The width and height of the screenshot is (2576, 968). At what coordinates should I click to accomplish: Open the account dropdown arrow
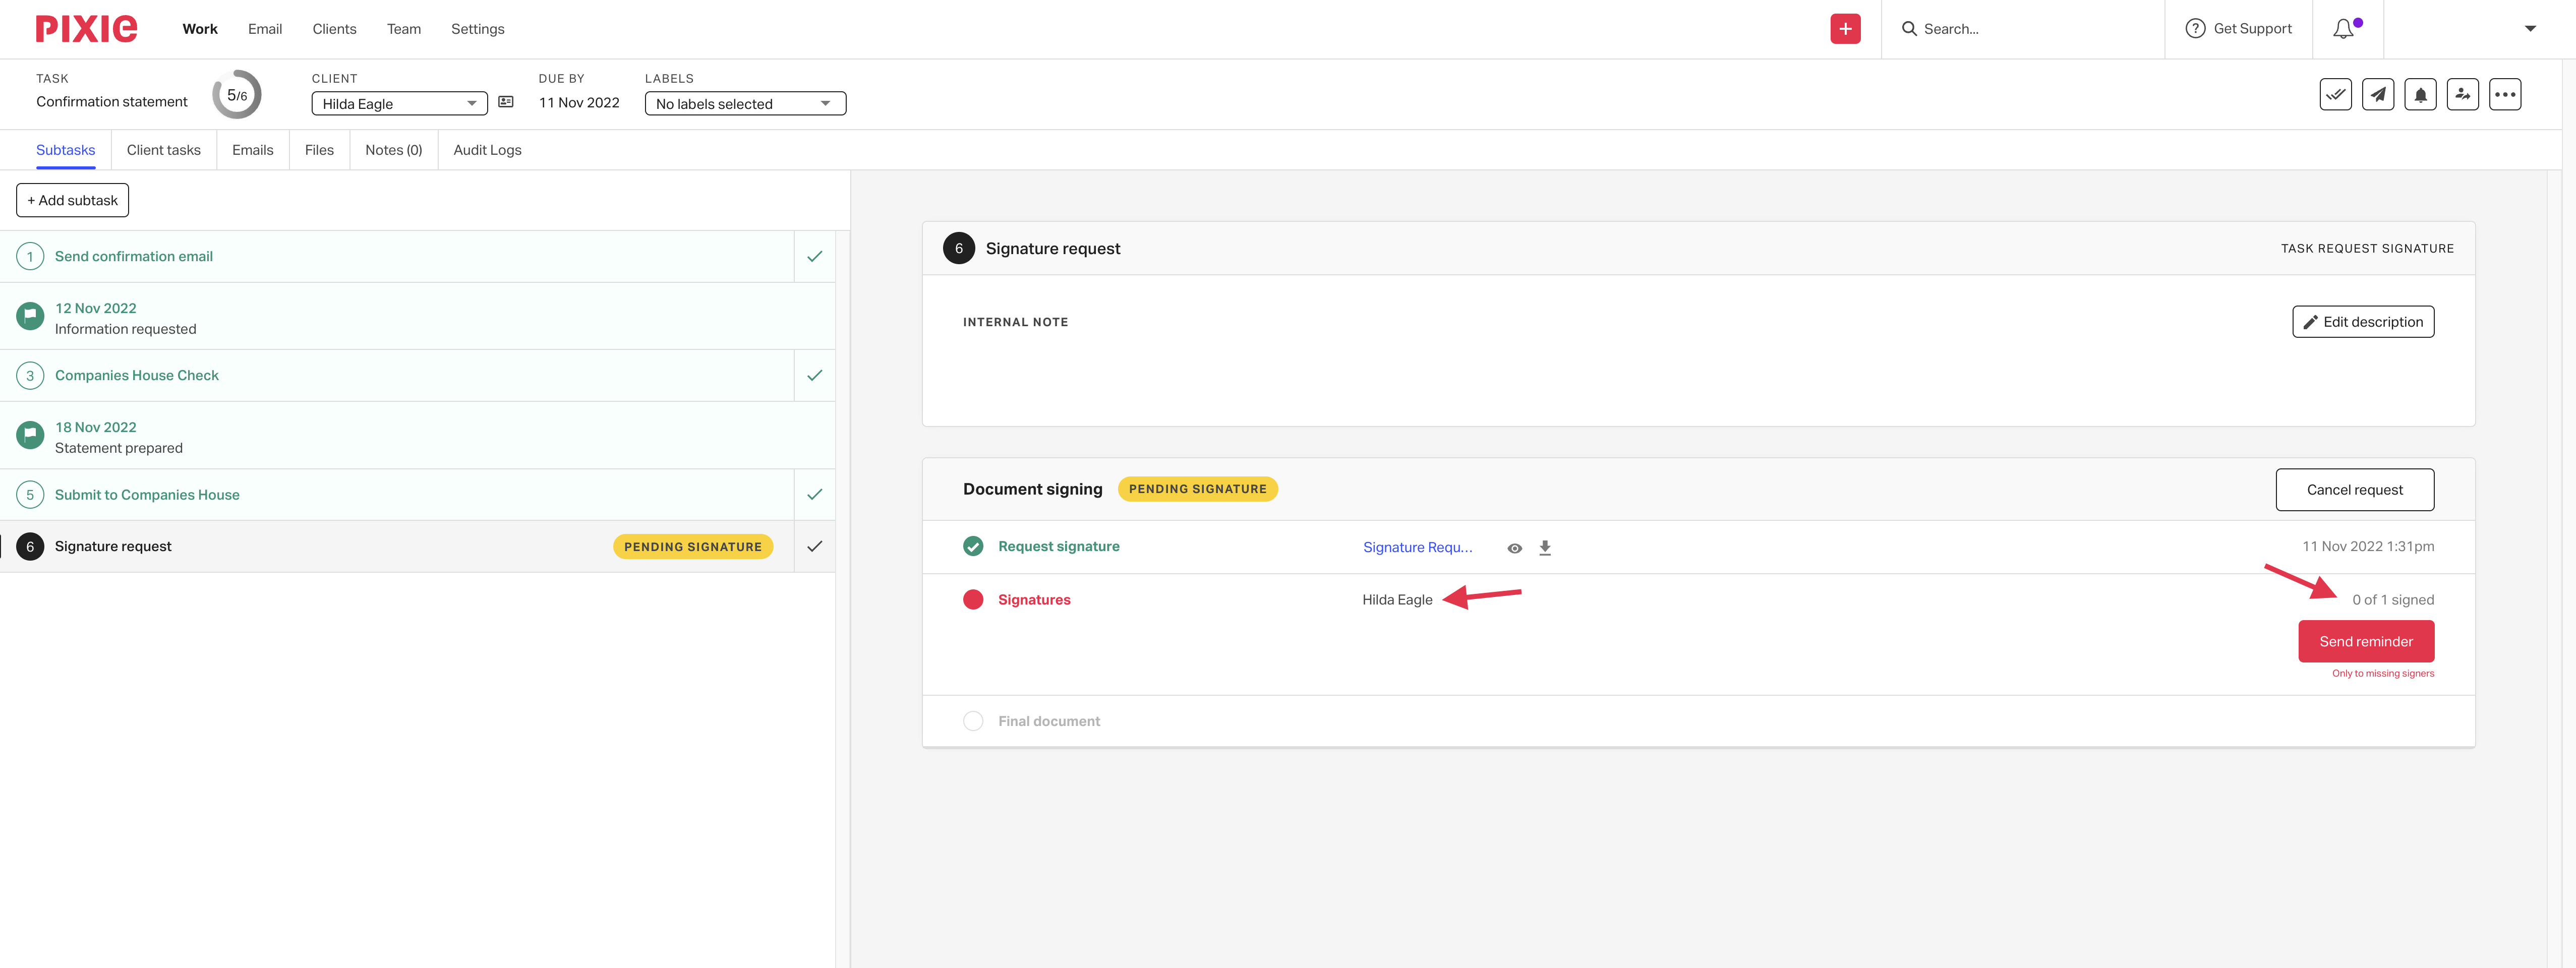point(2529,29)
